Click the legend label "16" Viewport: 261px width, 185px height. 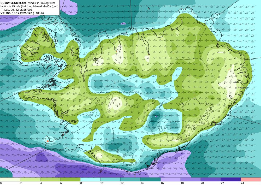pos(162,183)
